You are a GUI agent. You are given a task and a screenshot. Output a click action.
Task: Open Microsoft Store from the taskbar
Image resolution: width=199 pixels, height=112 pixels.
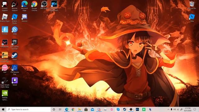pyautogui.click(x=86, y=109)
